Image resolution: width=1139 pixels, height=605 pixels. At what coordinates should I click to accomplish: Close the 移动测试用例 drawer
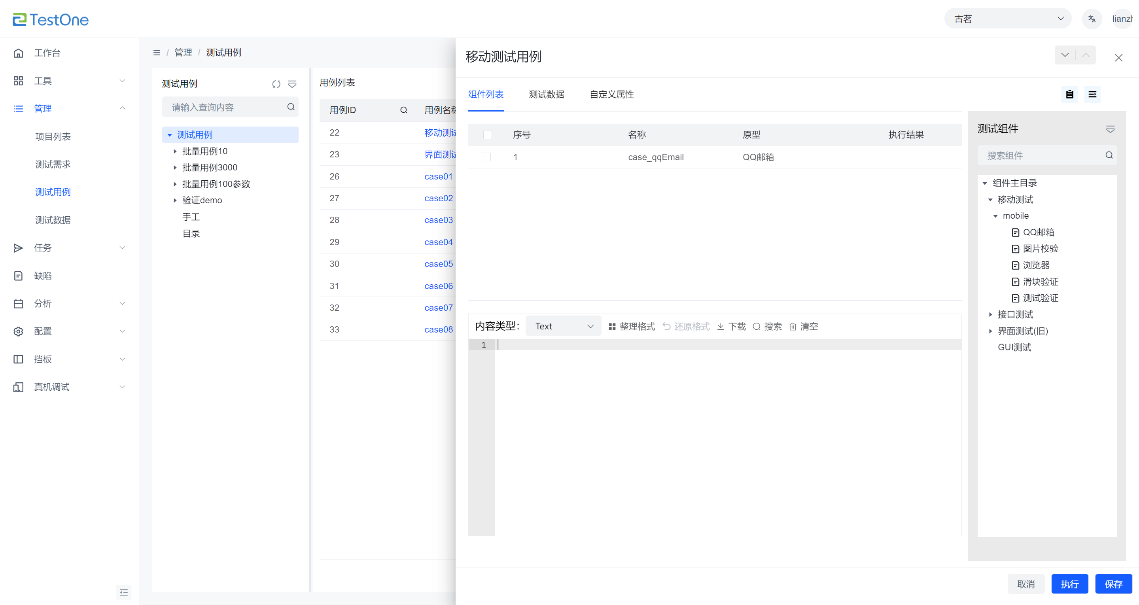[1119, 58]
